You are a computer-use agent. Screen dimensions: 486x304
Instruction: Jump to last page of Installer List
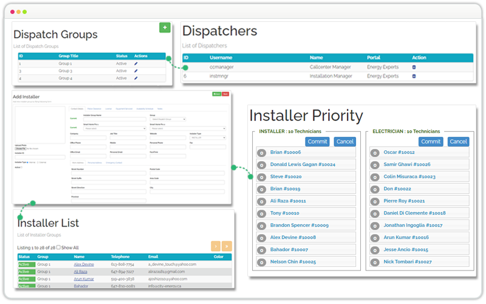click(227, 246)
